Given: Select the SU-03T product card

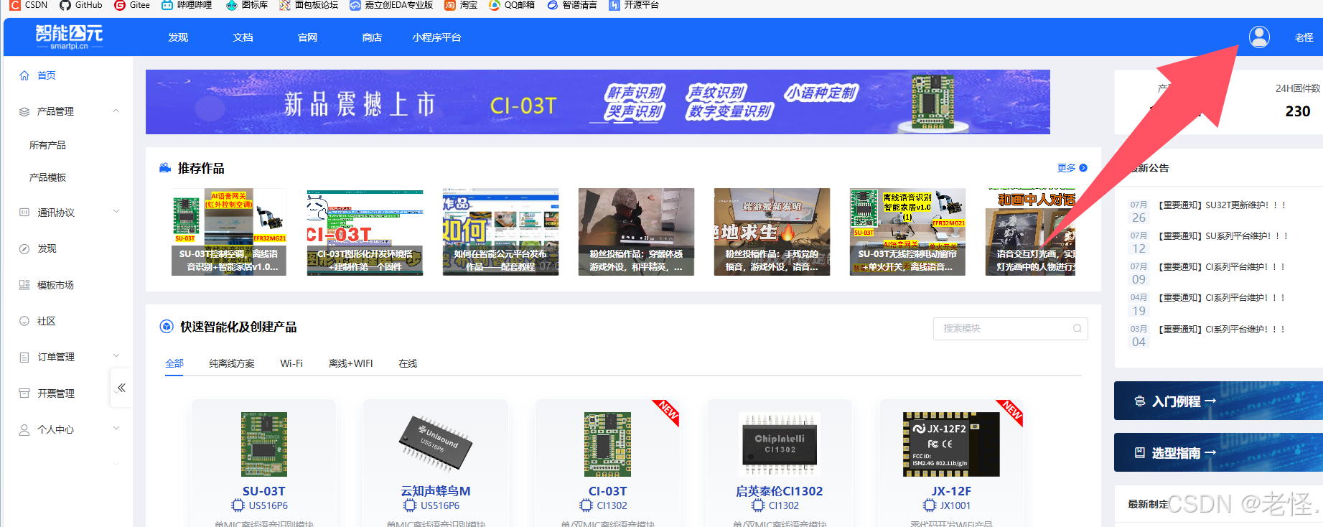Looking at the screenshot, I should (264, 463).
